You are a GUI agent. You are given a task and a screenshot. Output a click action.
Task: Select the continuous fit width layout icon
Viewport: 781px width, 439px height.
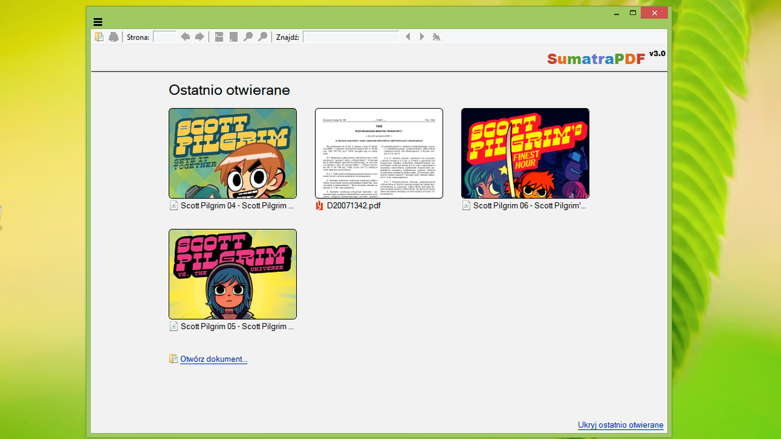click(219, 37)
